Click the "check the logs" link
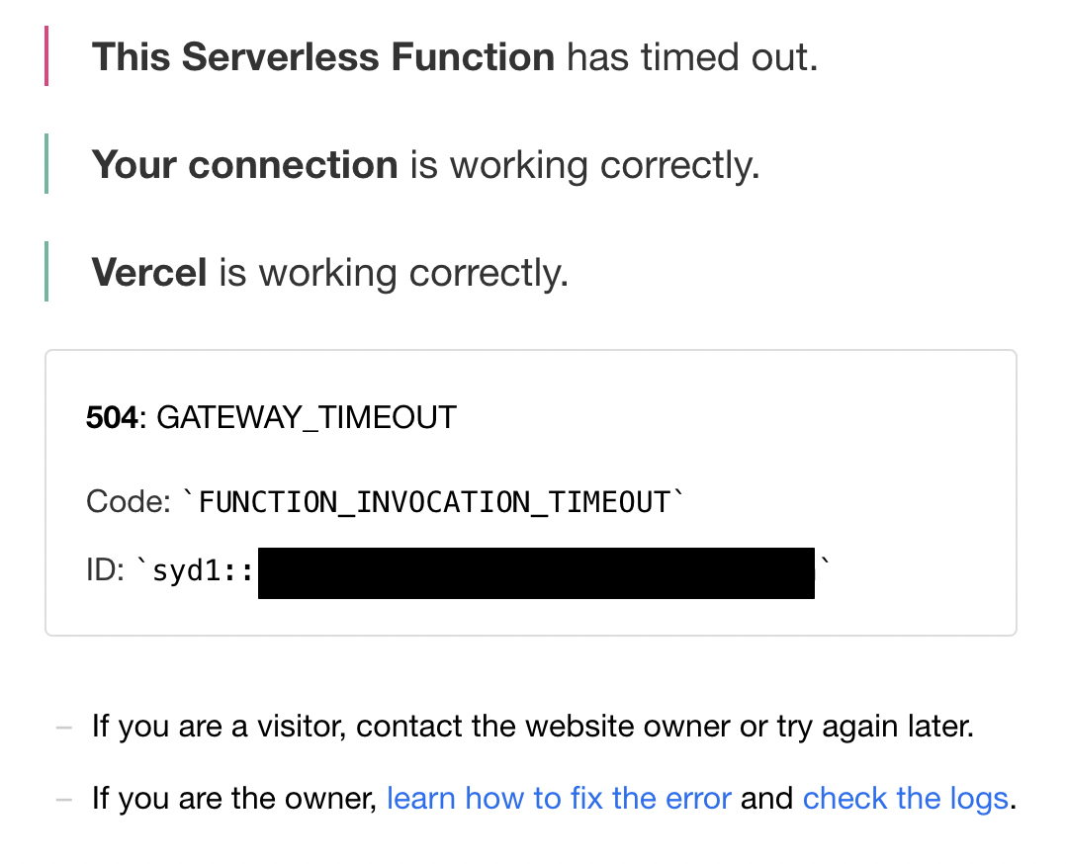Screen dimensions: 1066x864 905,798
